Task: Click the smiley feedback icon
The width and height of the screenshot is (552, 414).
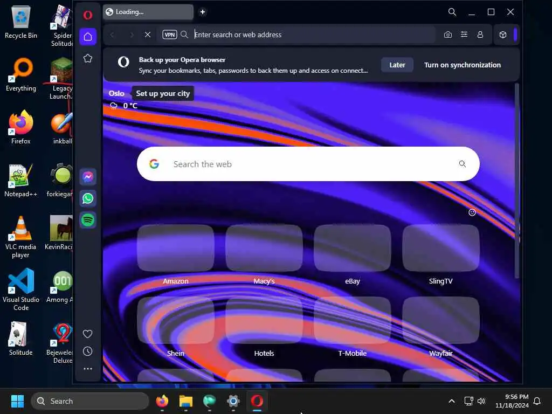Action: point(472,212)
